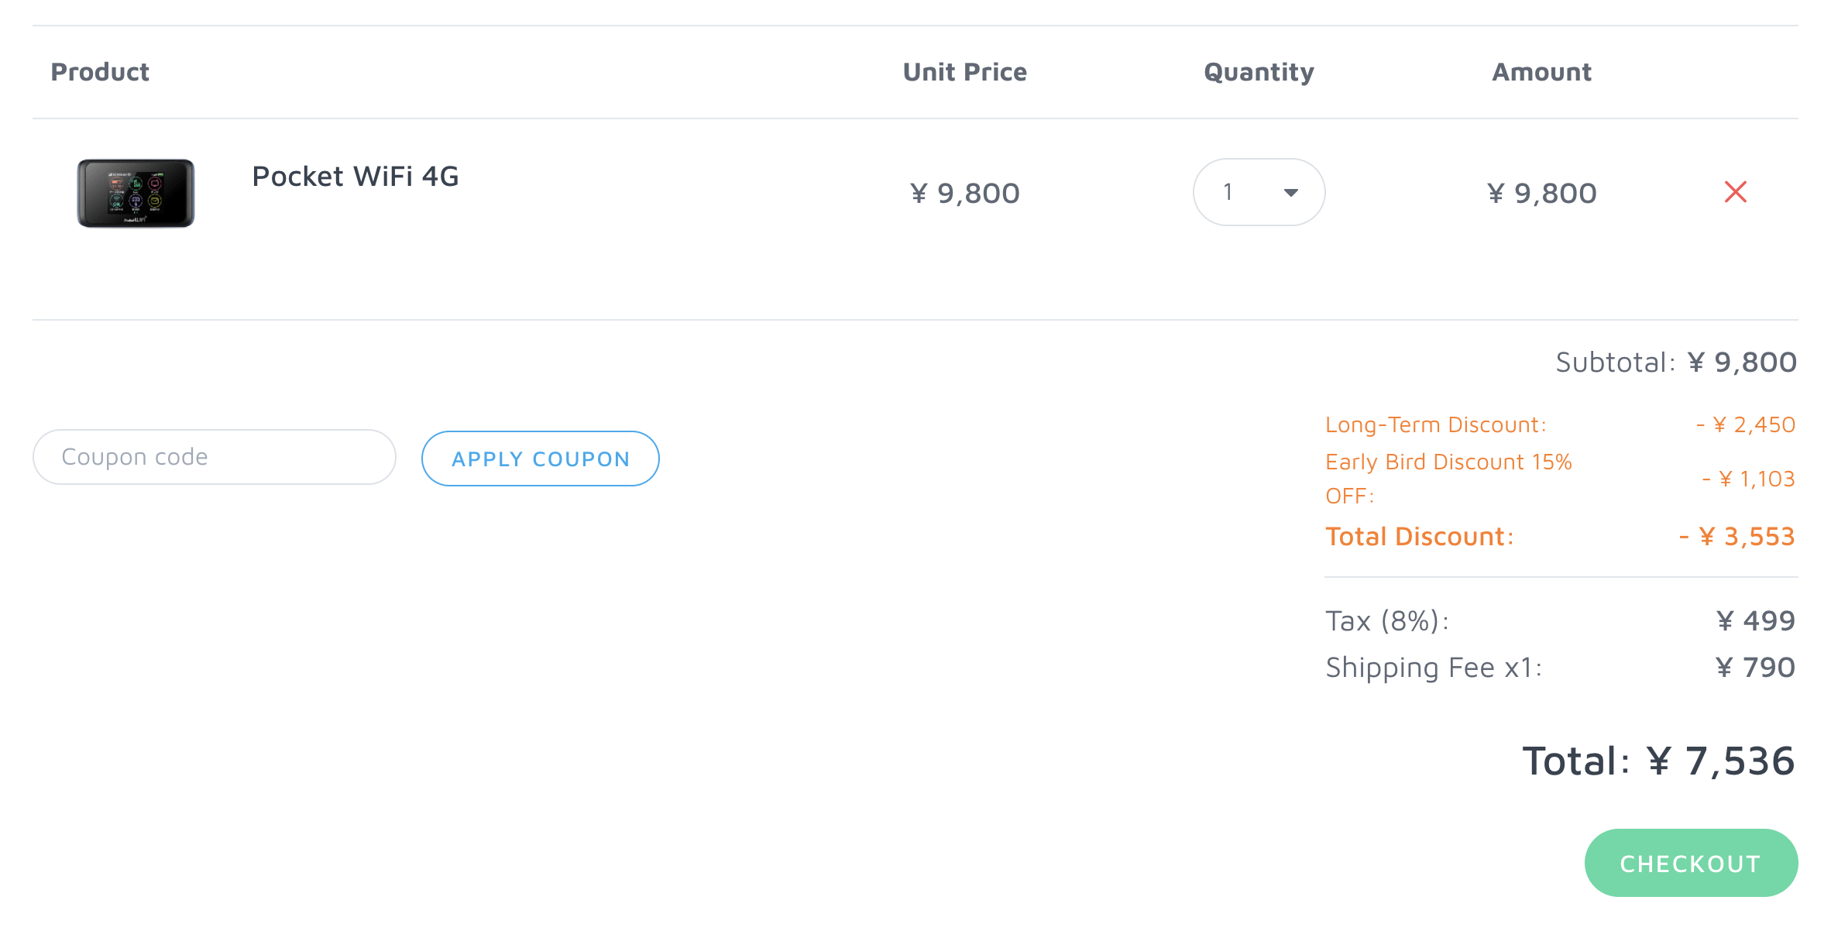Click the Amount column header
This screenshot has width=1831, height=931.
(1541, 72)
